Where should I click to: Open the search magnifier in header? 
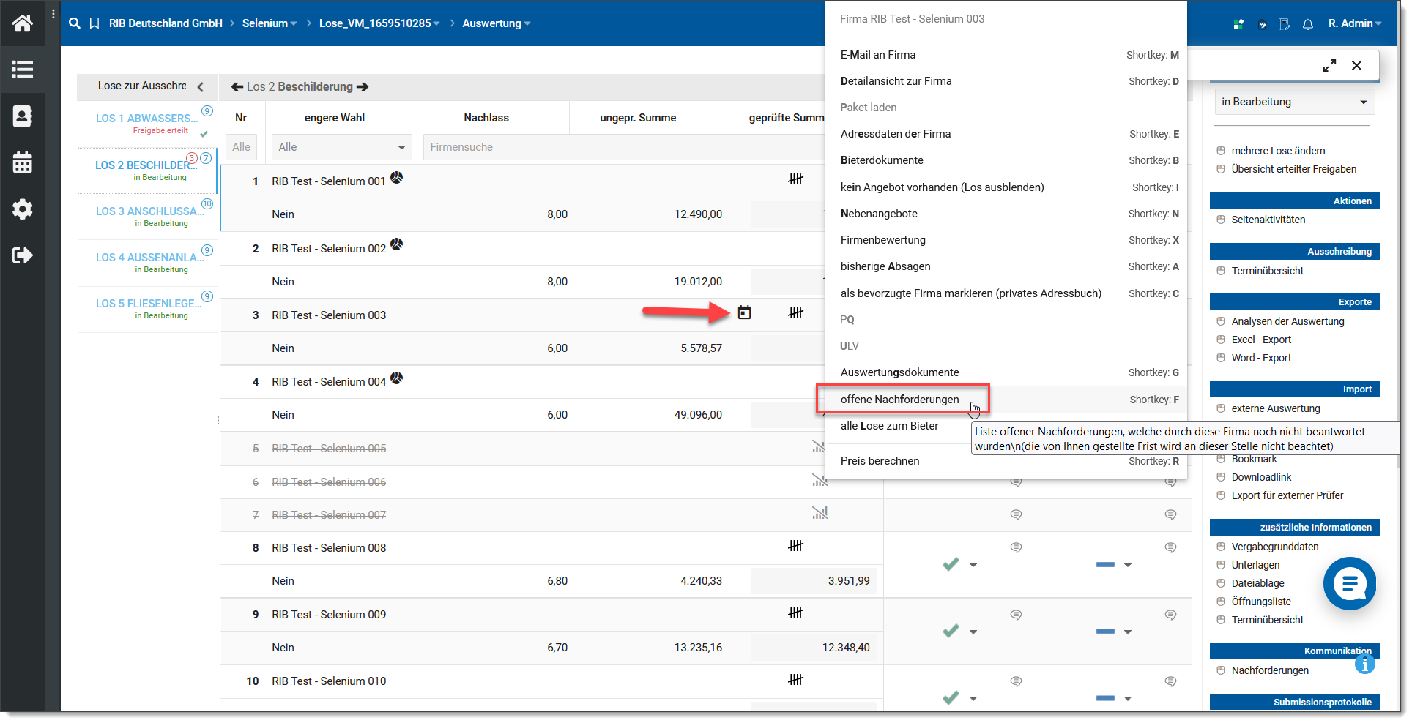(75, 23)
